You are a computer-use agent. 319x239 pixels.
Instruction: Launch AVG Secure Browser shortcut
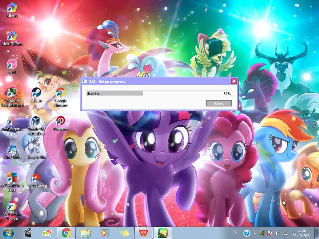point(12,211)
